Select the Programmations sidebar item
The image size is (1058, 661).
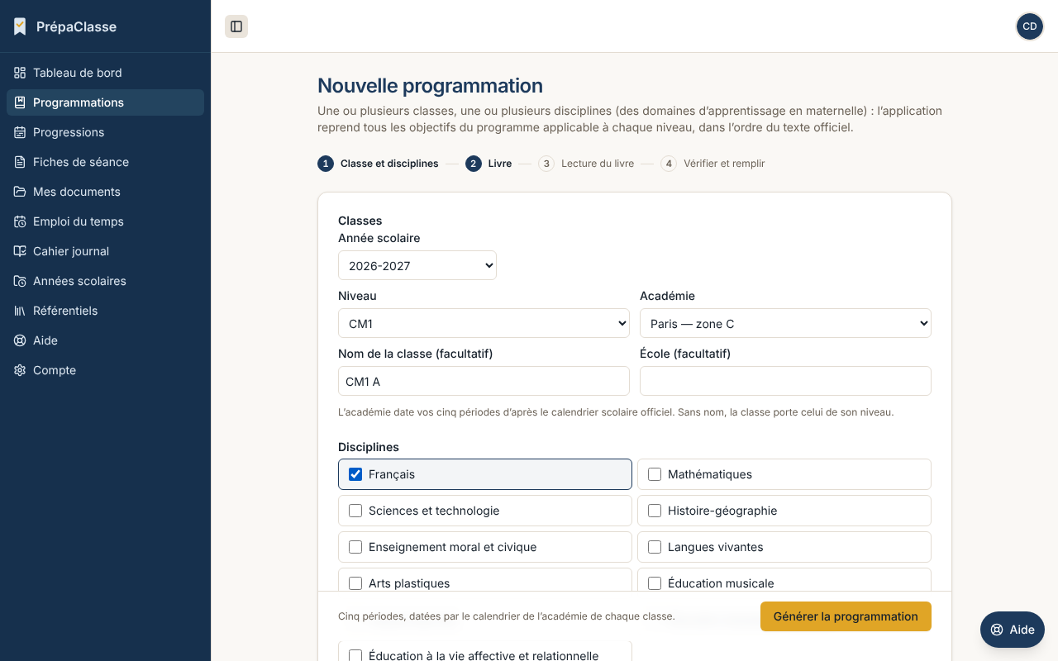pos(105,102)
